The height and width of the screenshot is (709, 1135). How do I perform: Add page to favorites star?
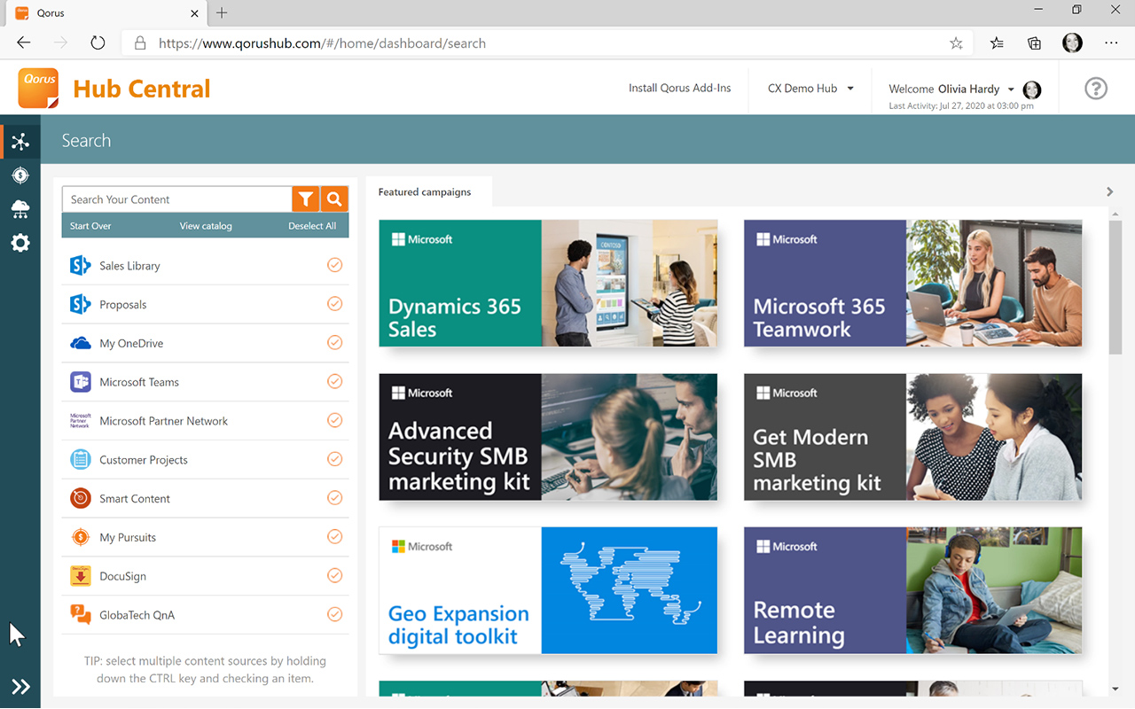(956, 43)
